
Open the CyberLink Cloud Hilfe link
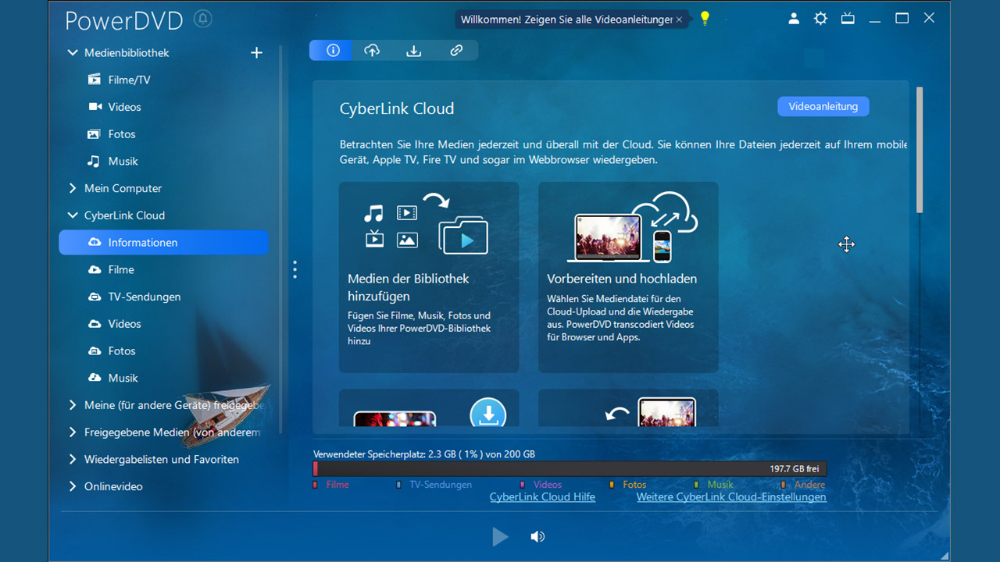(542, 497)
